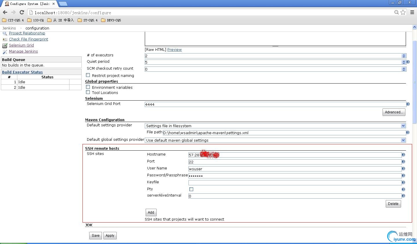Open the Project Relationship link
Screen dimensions: 417x244
(27, 33)
